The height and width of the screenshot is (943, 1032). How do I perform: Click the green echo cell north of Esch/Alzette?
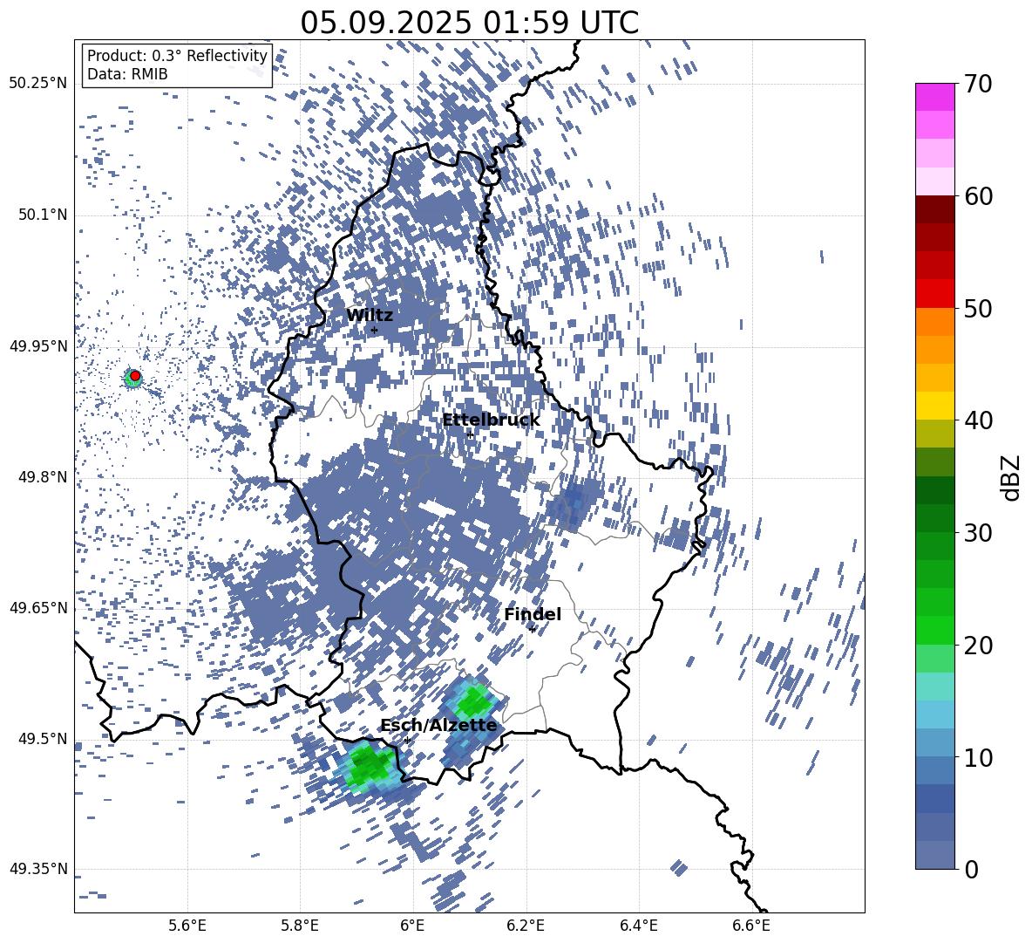point(474,702)
